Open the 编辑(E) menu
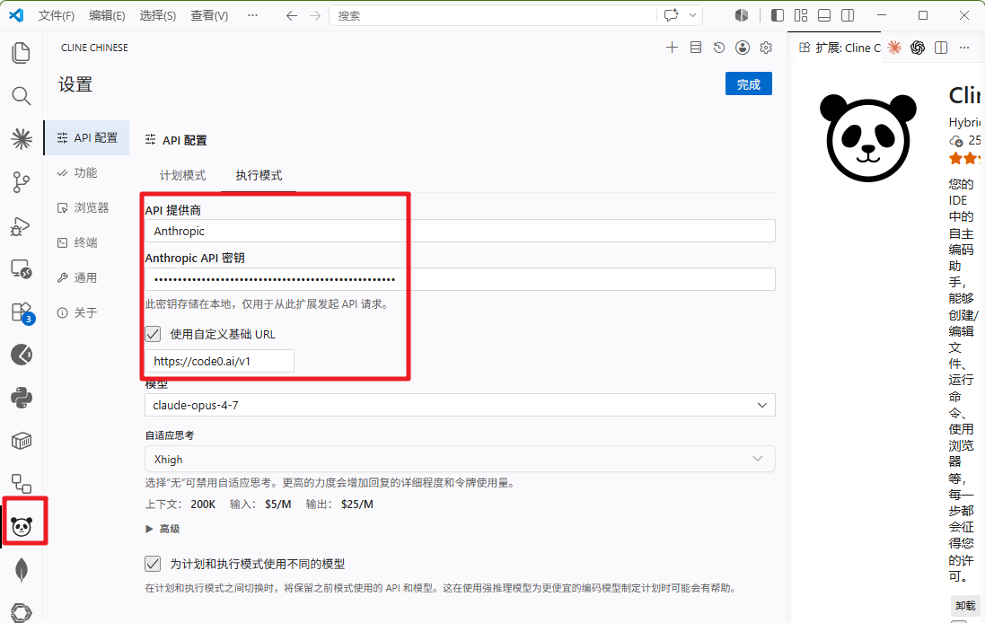Viewport: 985px width, 623px height. click(107, 15)
